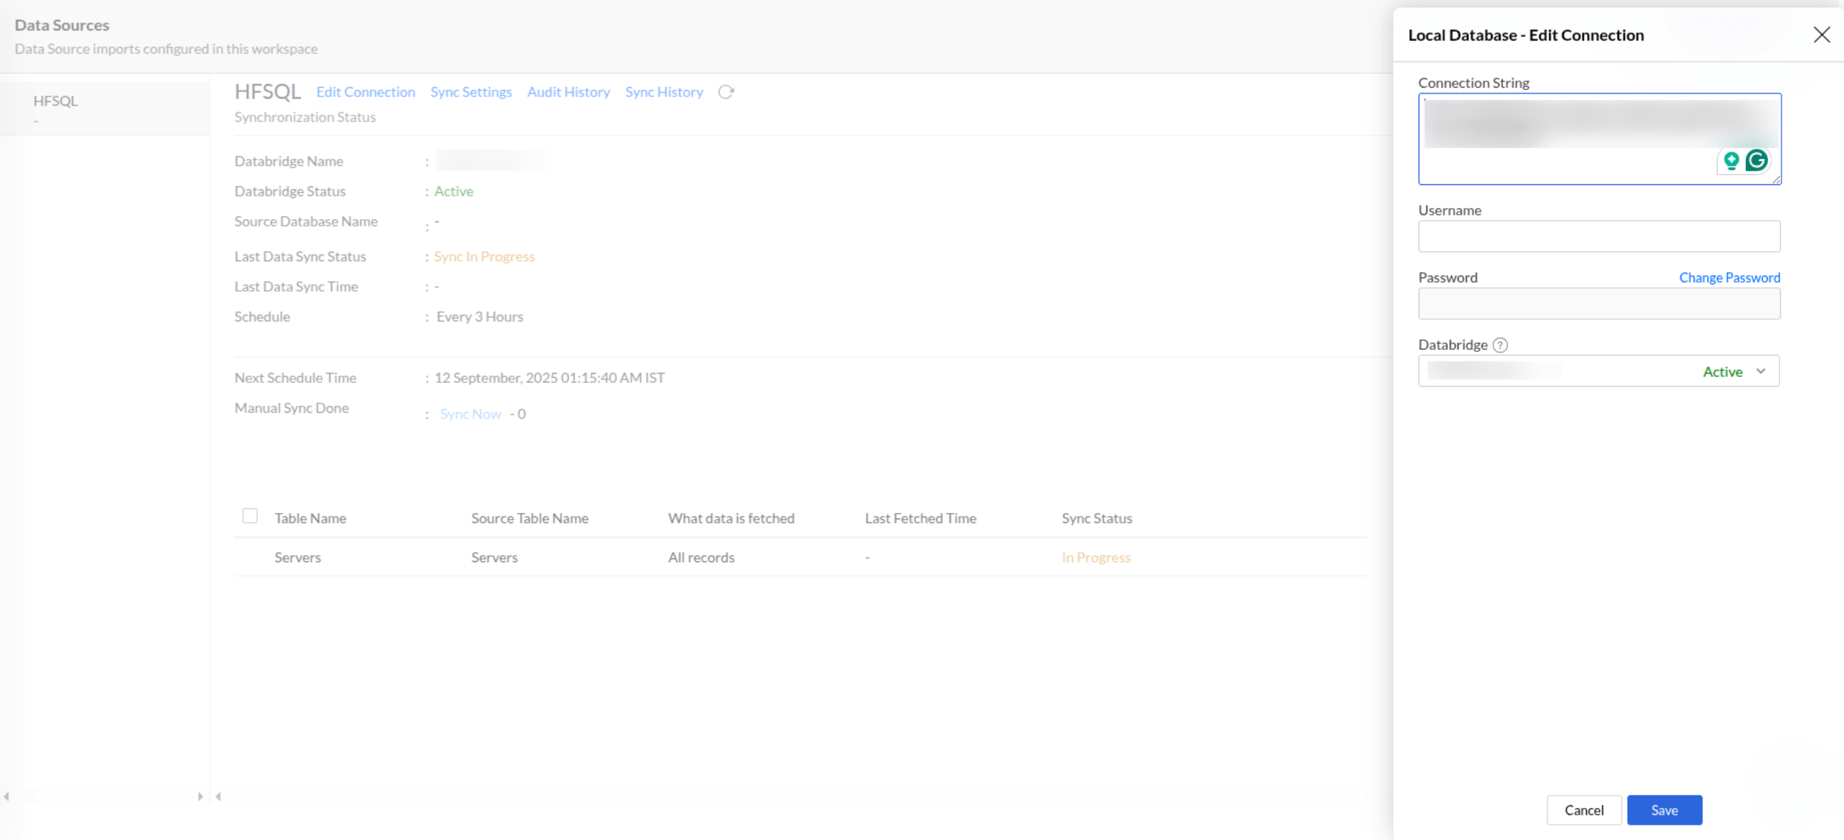
Task: Click the green lightbulb icon in connection string
Action: pos(1731,161)
